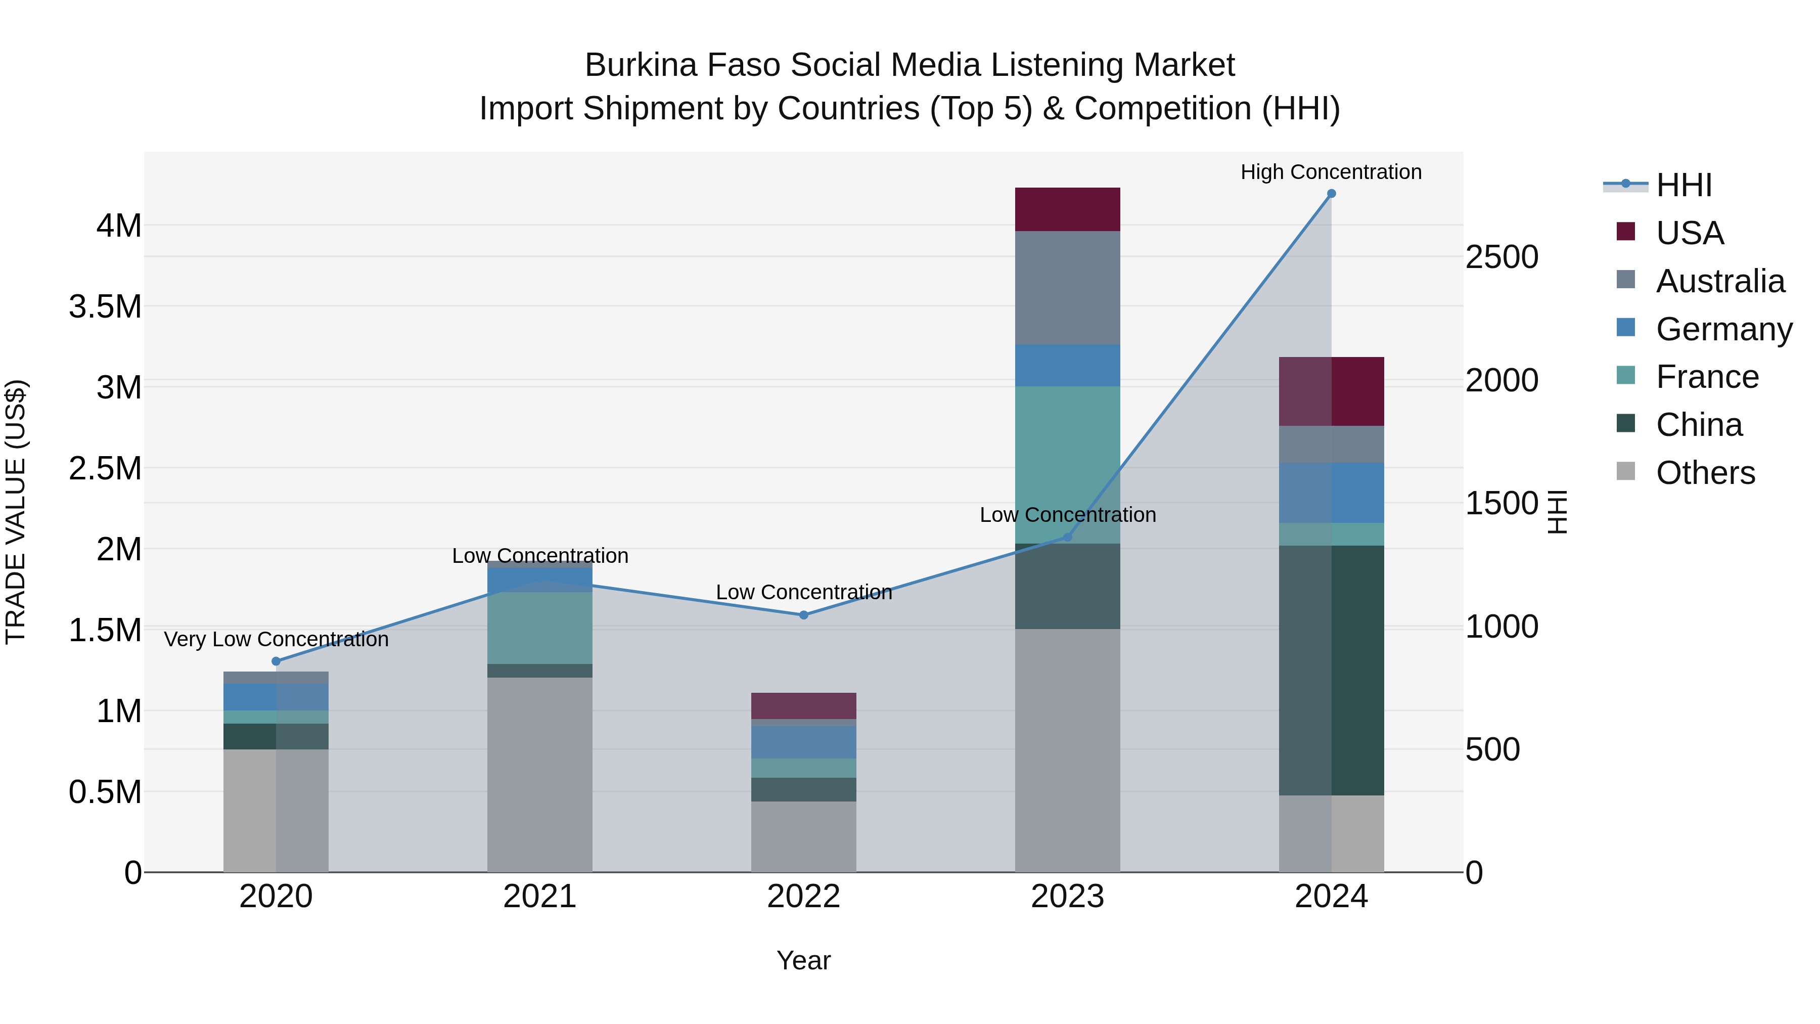Screen dimensions: 1820x1024
Task: Click the '4M' left axis tick
Action: pyautogui.click(x=119, y=226)
